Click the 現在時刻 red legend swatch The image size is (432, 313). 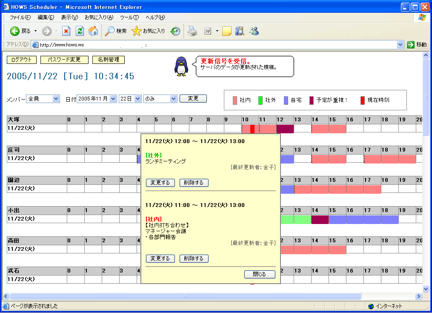point(363,100)
